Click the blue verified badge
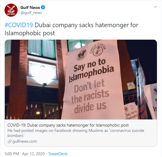The width and height of the screenshot is (162, 157). [43, 7]
